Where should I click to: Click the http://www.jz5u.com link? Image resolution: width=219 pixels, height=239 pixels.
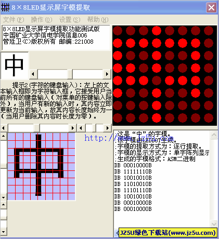(129, 138)
